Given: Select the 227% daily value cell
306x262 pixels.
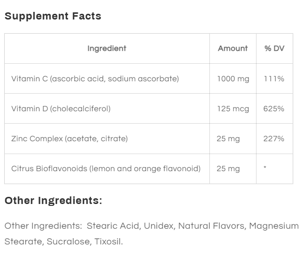Looking at the screenshot, I should coord(274,139).
